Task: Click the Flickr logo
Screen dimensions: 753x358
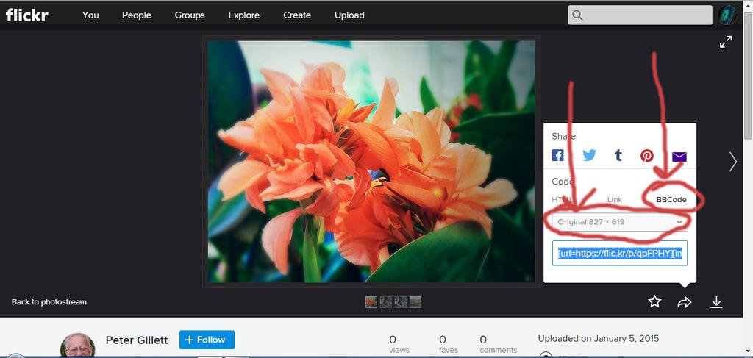Action: (27, 15)
